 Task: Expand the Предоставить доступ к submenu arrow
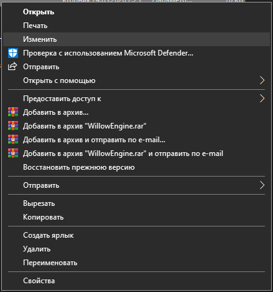click(262, 99)
